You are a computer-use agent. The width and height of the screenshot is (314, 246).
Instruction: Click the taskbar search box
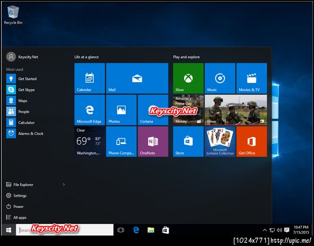(65, 230)
